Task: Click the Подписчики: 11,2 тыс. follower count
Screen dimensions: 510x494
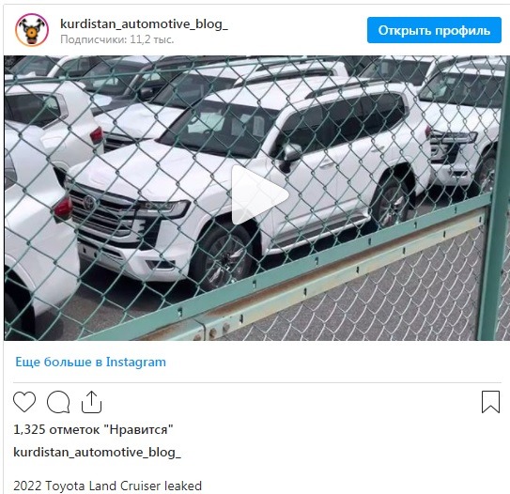Action: 117,39
